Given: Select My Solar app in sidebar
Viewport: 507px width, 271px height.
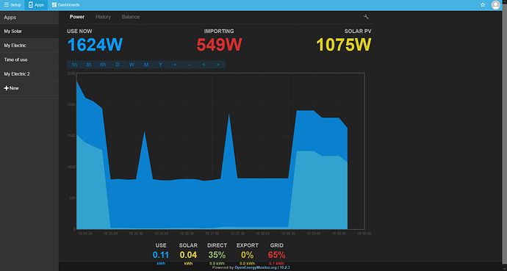Looking at the screenshot, I should click(x=29, y=32).
